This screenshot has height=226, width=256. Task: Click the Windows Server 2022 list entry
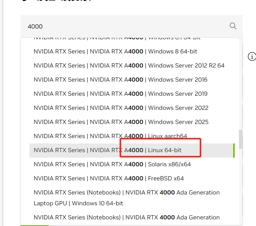click(x=121, y=108)
